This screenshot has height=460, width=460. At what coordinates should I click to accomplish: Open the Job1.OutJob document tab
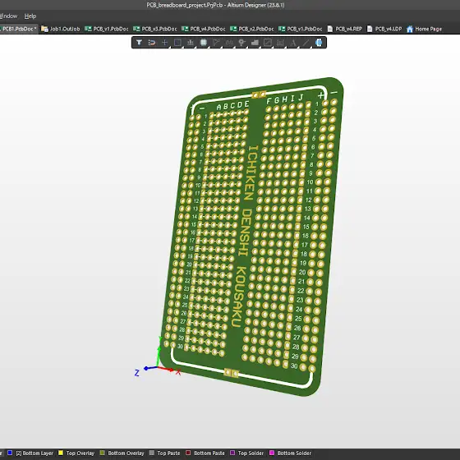(x=61, y=29)
